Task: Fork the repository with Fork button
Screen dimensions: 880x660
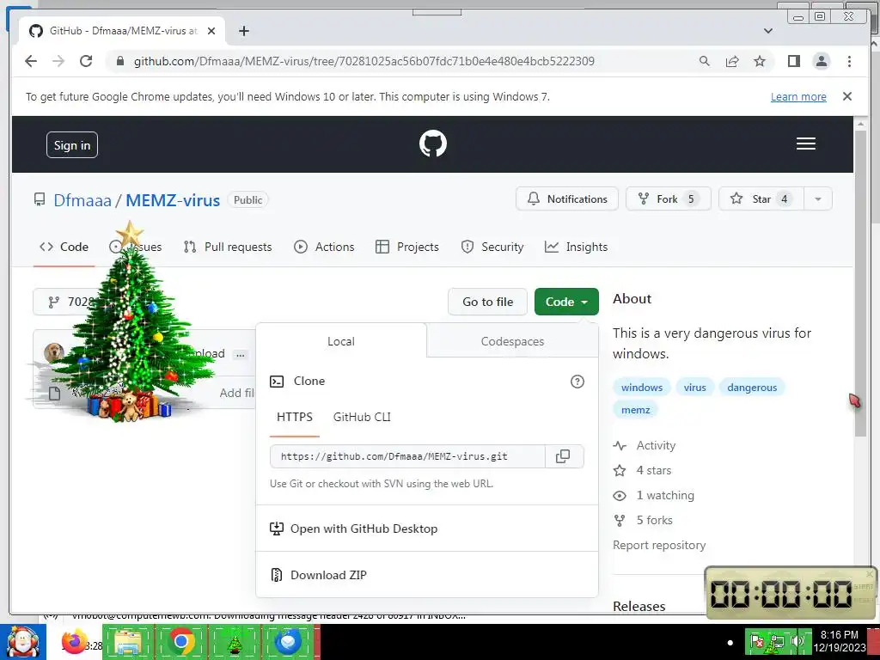Action: click(669, 199)
